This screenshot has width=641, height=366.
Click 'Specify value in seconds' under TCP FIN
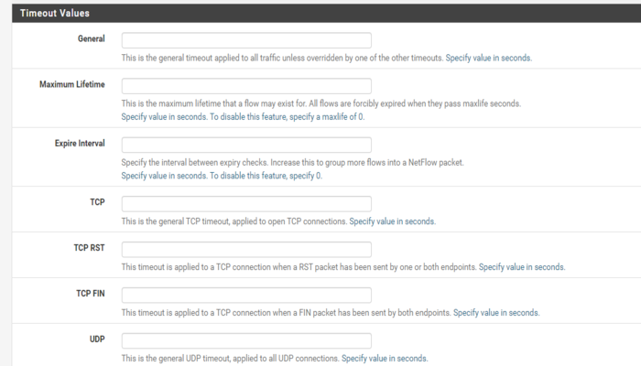coord(496,313)
